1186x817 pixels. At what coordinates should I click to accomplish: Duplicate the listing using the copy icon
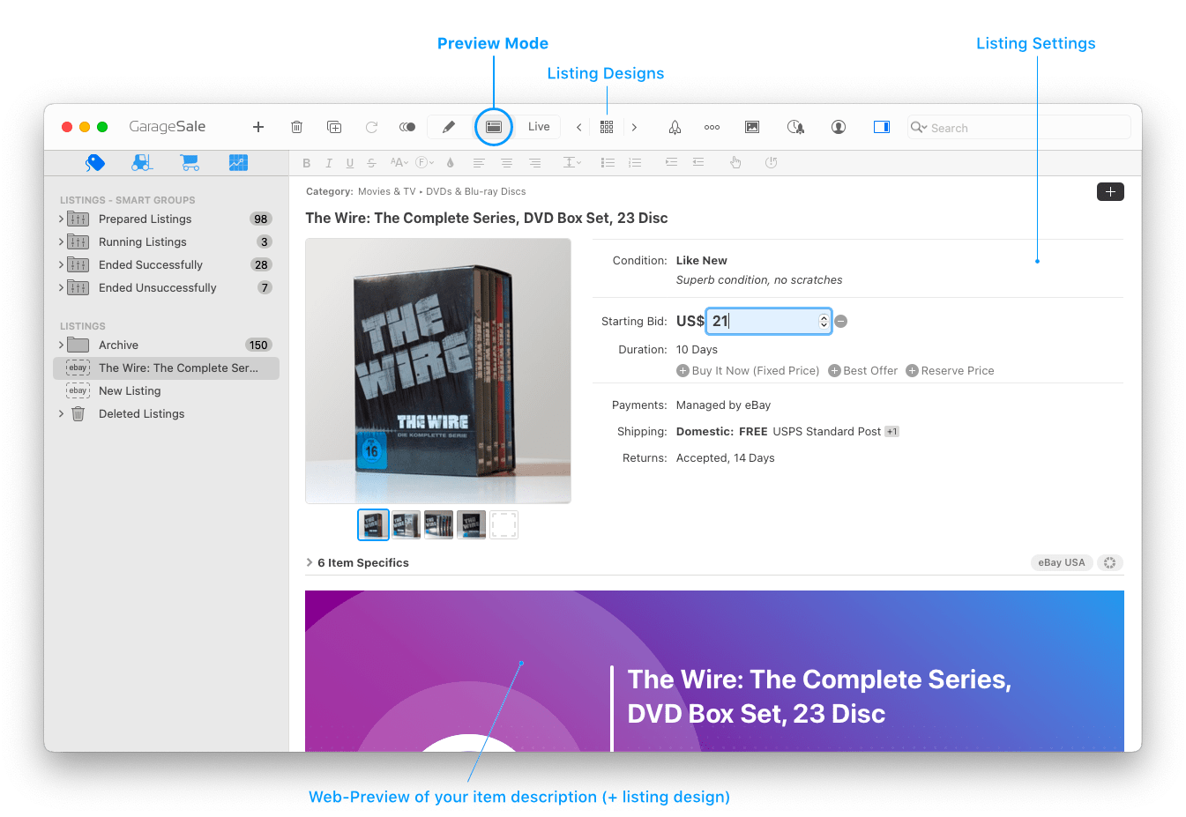point(333,127)
